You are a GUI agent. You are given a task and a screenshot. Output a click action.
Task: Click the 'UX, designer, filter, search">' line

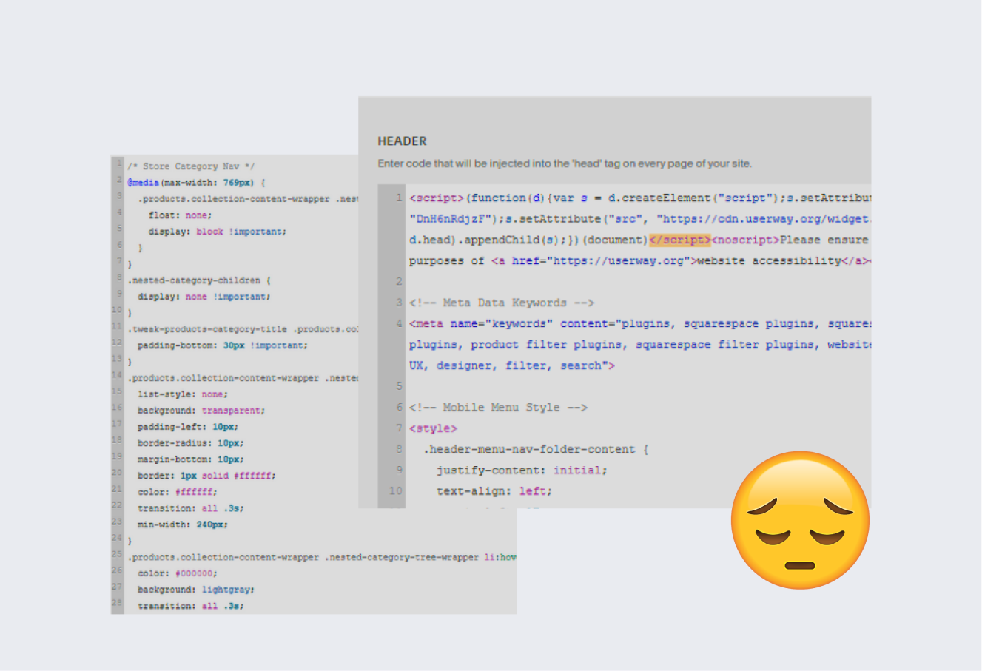click(x=512, y=365)
